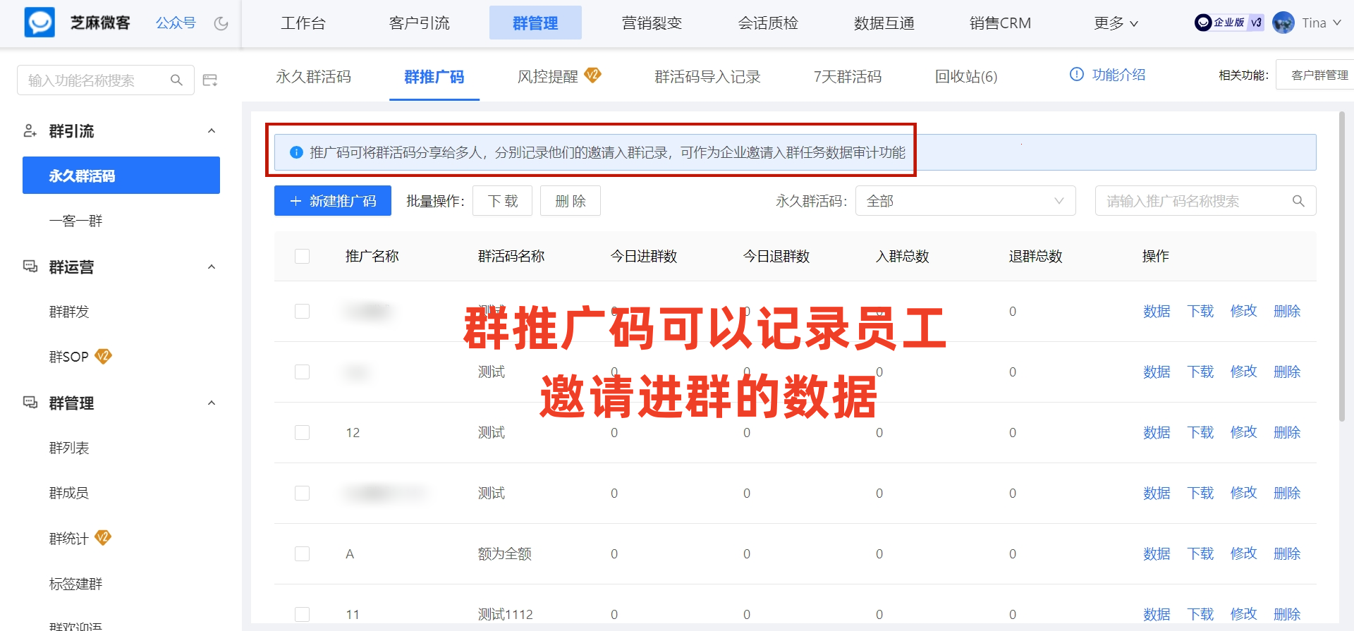Open the 工作台 top menu
1354x631 pixels.
click(x=303, y=23)
